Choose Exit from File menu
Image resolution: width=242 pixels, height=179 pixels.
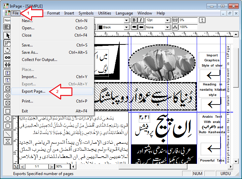pos(53,111)
